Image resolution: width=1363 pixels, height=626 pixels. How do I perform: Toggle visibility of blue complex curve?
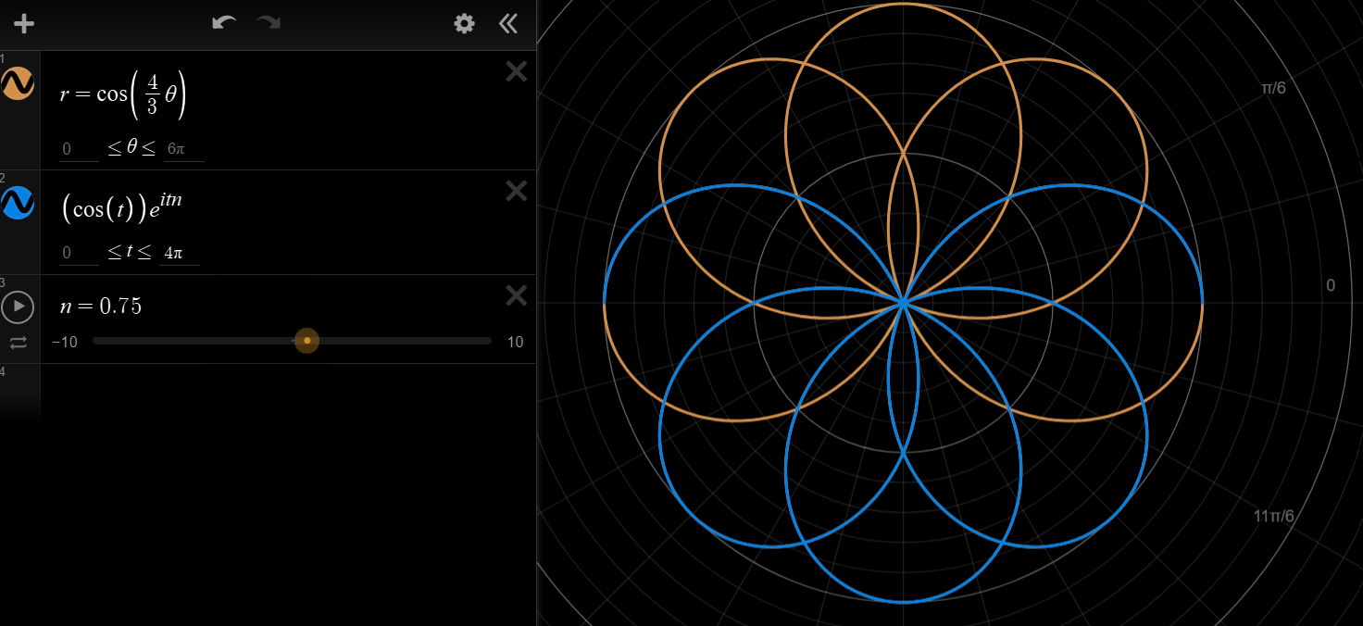point(18,203)
